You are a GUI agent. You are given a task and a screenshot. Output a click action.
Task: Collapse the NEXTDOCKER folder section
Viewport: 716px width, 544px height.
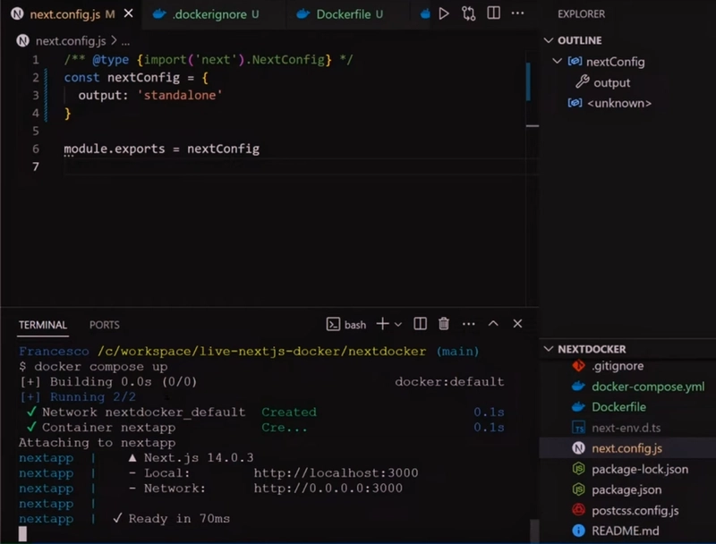click(x=549, y=349)
